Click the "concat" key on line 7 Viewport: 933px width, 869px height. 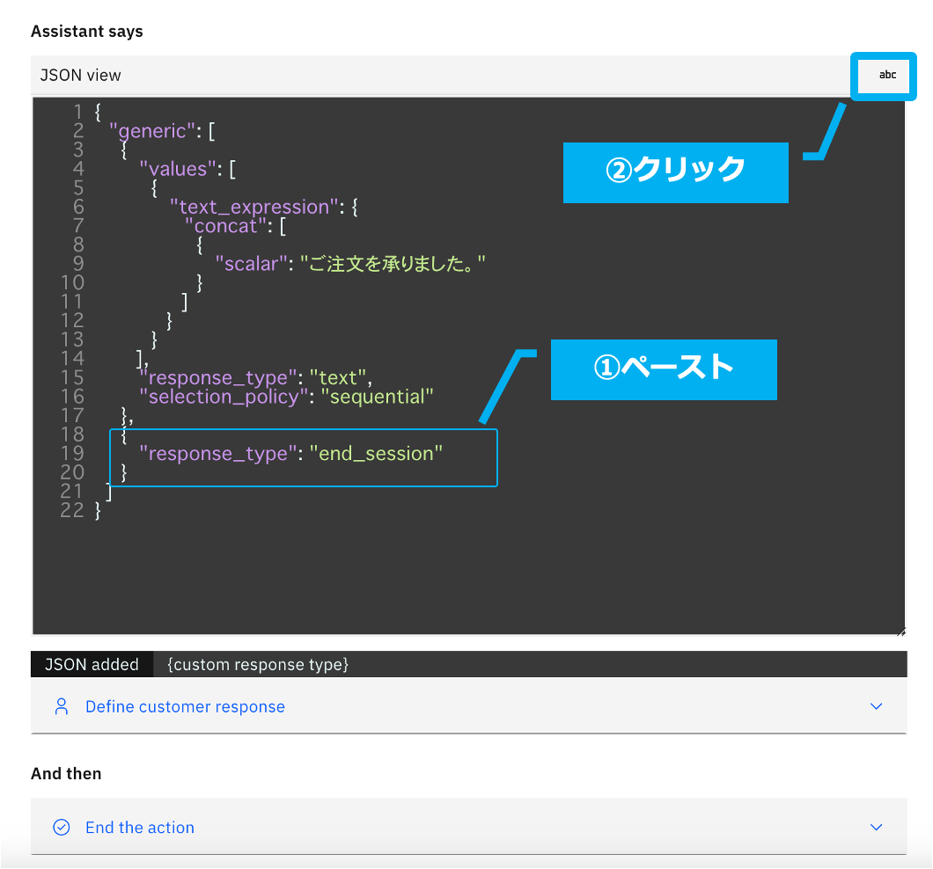click(x=225, y=226)
